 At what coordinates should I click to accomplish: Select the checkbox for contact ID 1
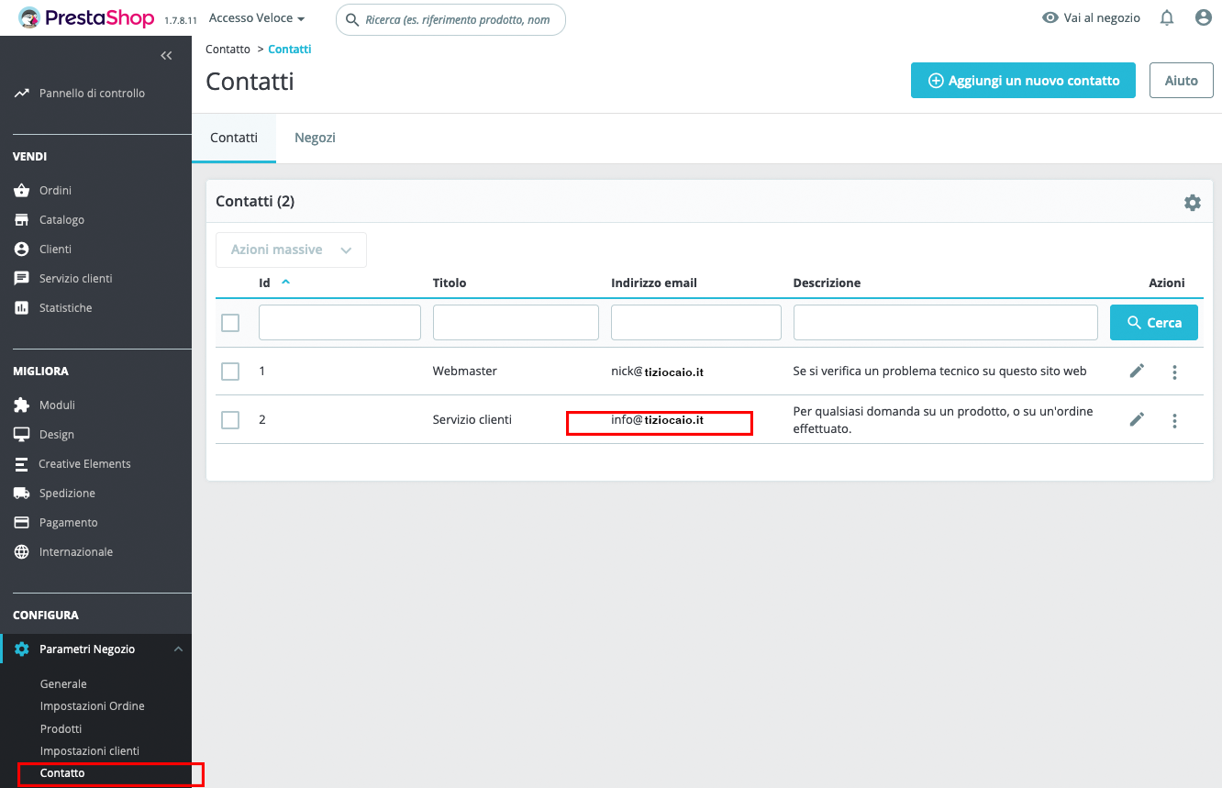click(x=230, y=372)
